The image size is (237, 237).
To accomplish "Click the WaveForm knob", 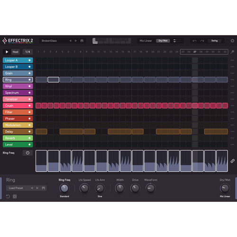I will 150,188.
